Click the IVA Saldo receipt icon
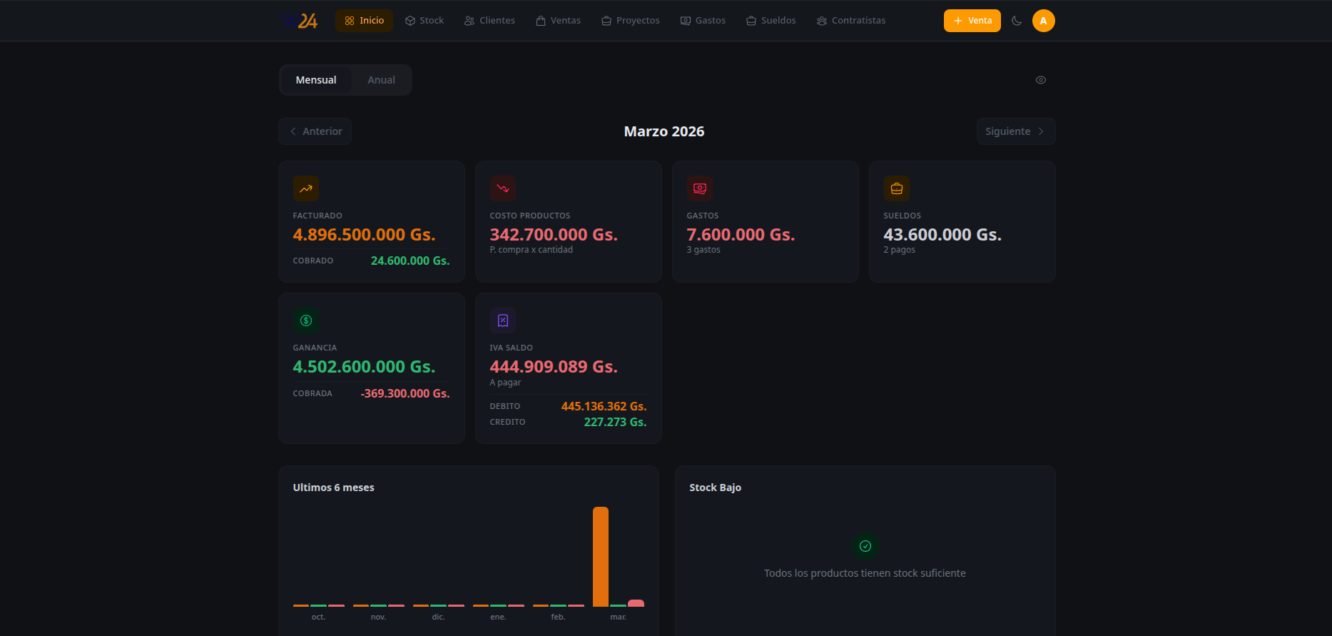 (503, 320)
